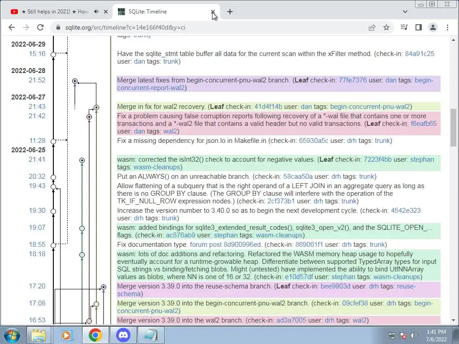Select the 21:43 leaf graph node
The width and height of the screenshot is (459, 344).
96,107
